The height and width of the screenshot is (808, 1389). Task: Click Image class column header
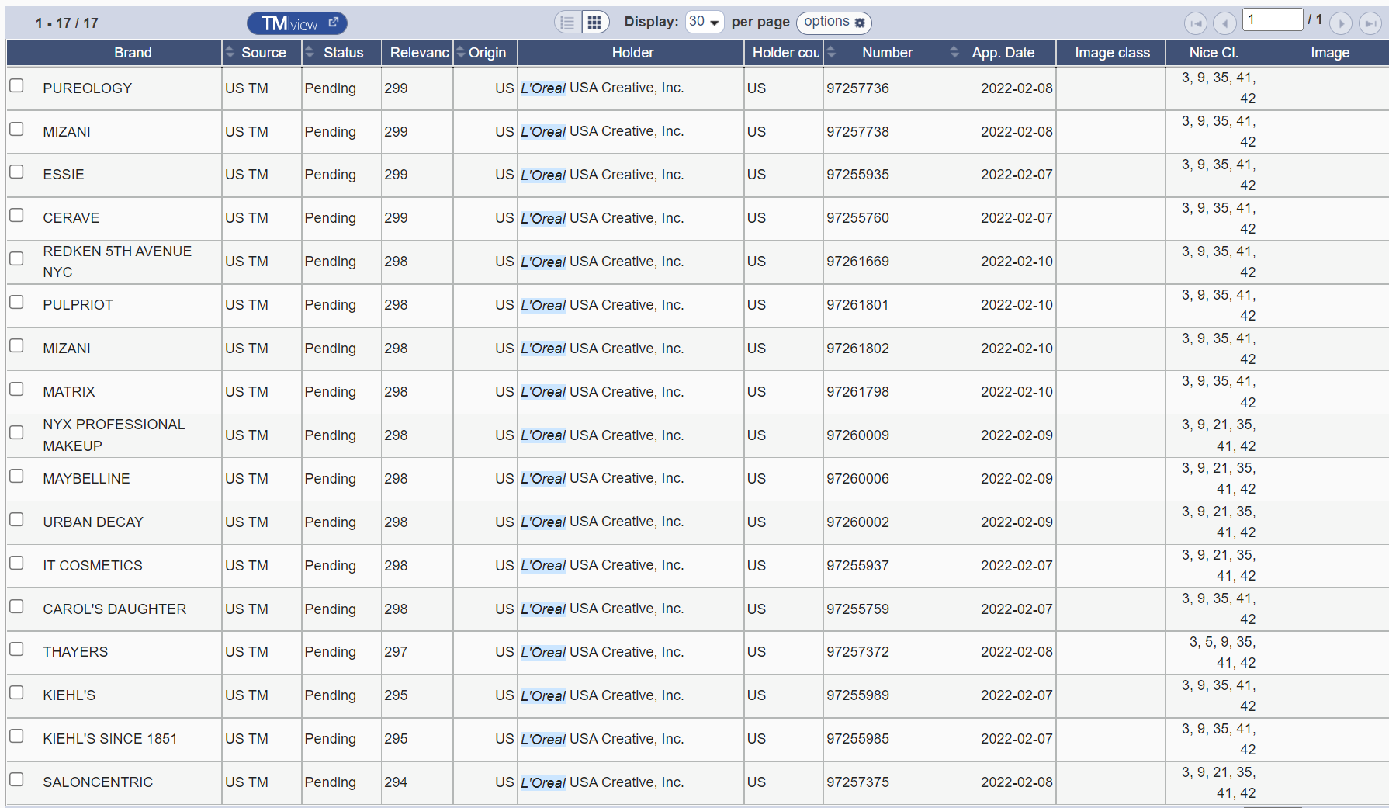(x=1111, y=53)
